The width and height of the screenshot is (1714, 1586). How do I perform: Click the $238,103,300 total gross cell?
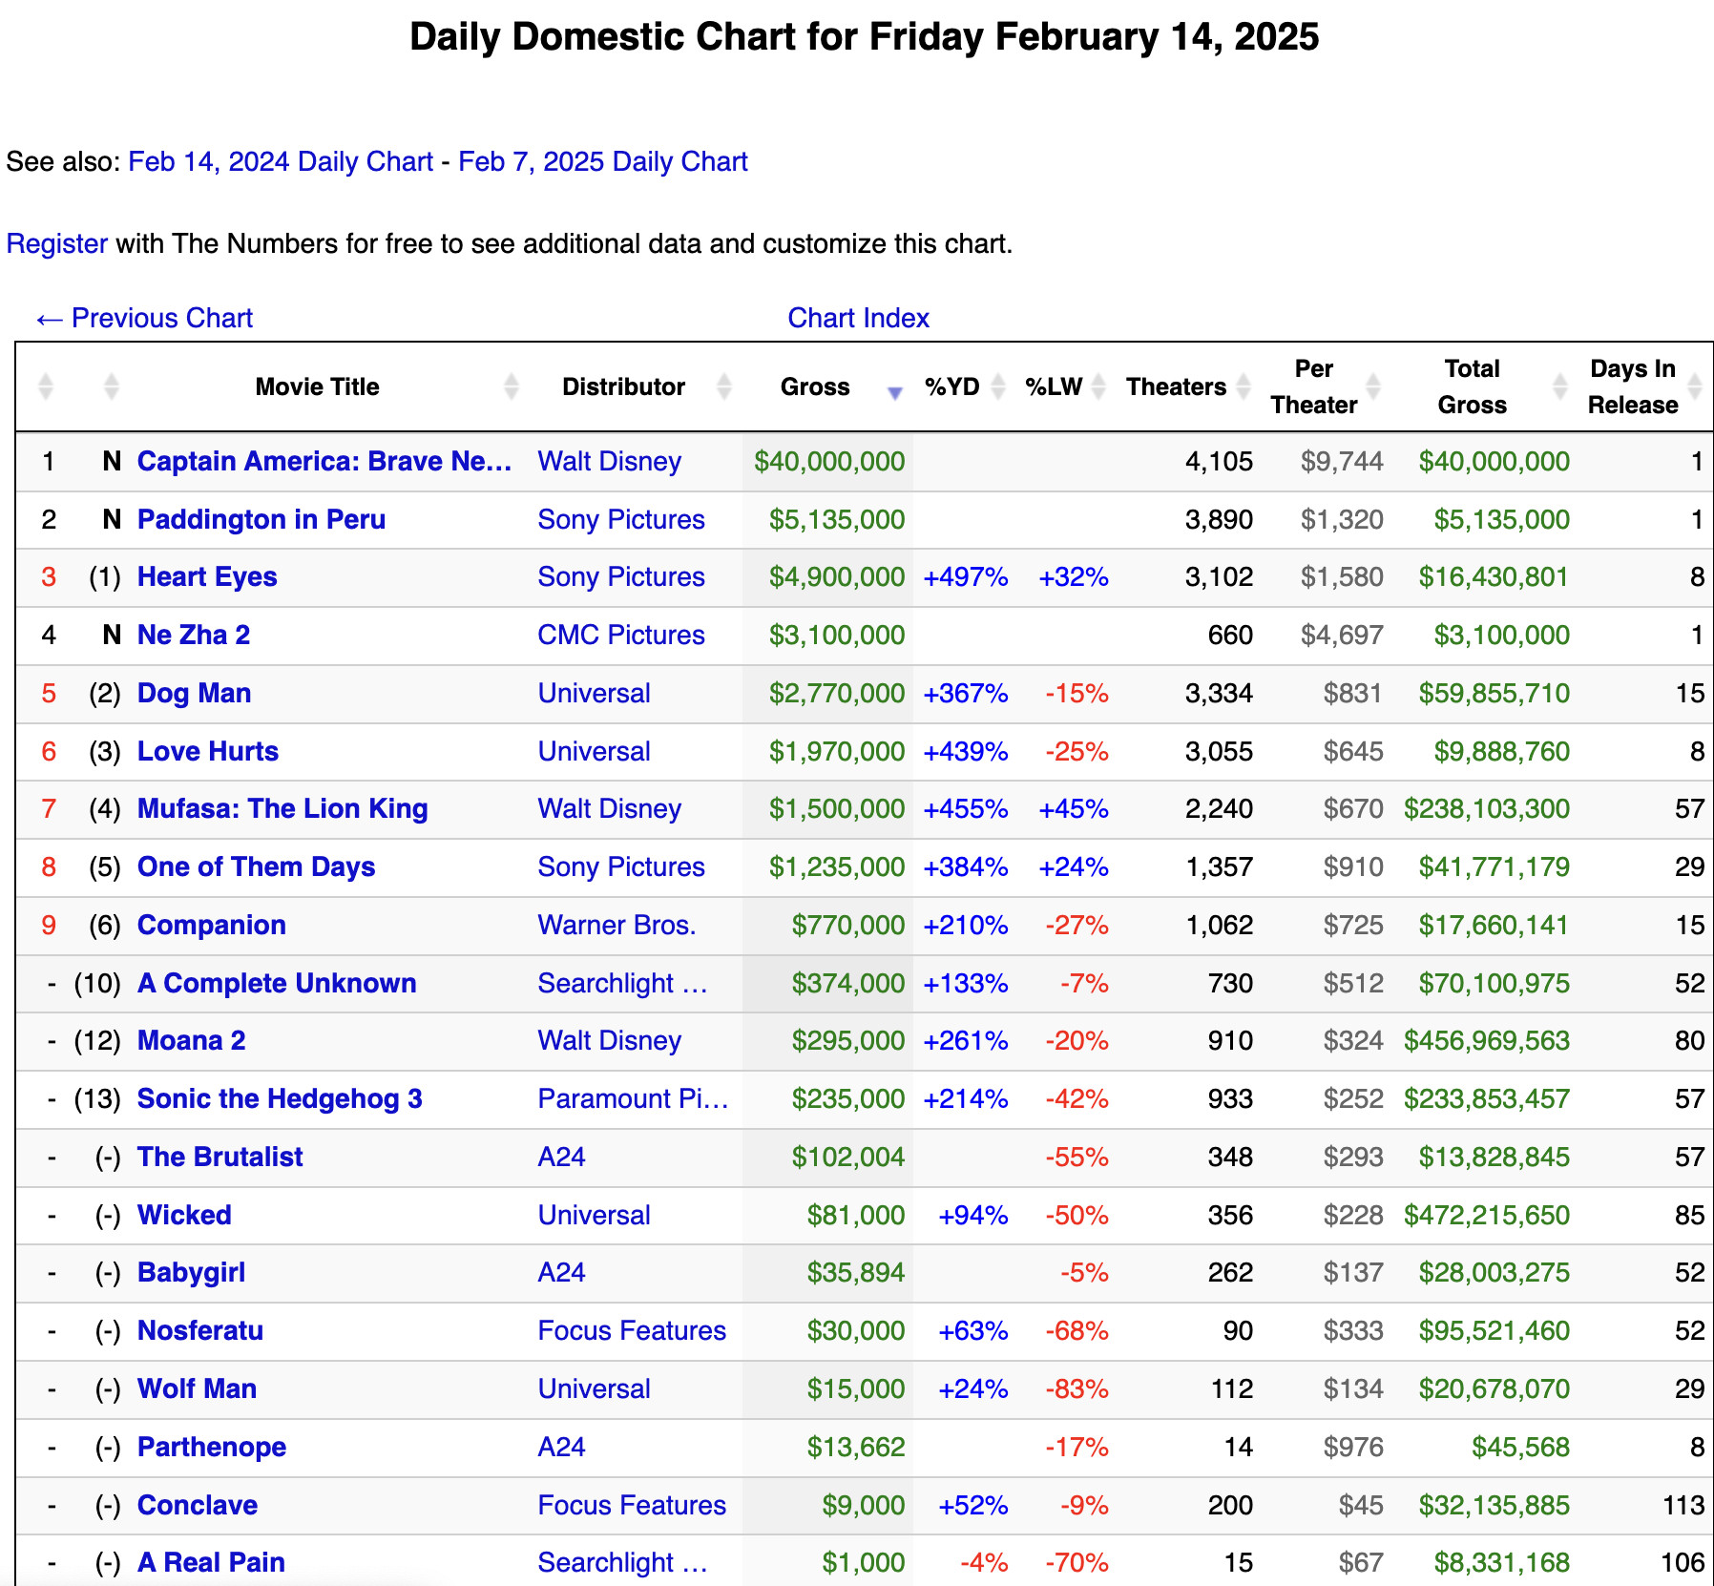tap(1486, 808)
